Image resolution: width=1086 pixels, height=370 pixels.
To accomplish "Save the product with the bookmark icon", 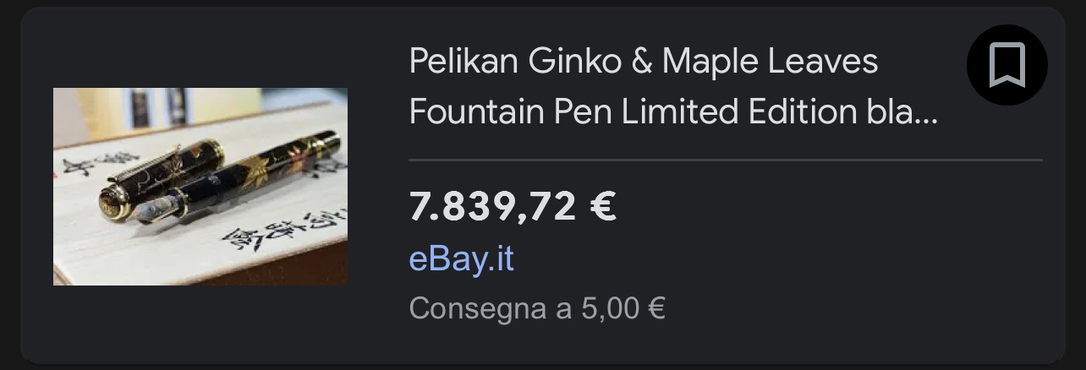I will point(1006,65).
